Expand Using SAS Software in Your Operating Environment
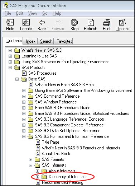The width and height of the screenshot is (135, 186). click(x=10, y=62)
